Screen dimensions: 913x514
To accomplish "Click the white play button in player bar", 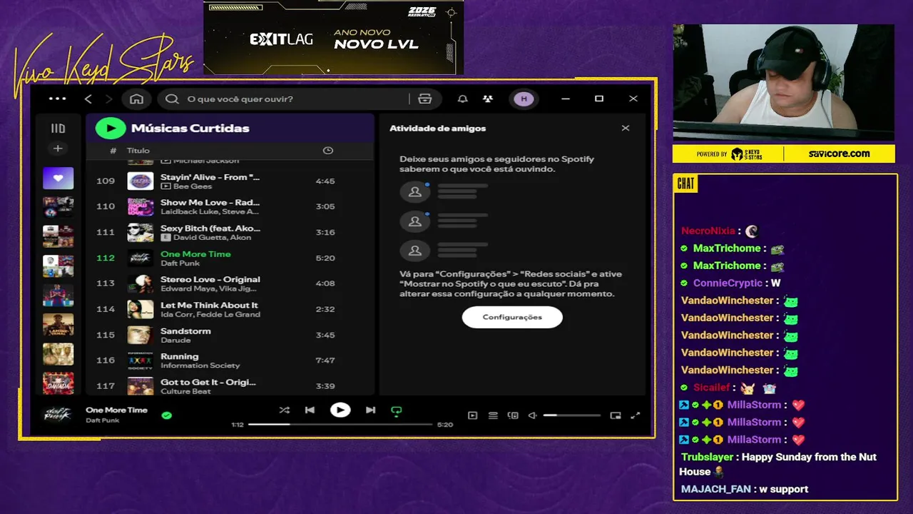I will (x=340, y=410).
